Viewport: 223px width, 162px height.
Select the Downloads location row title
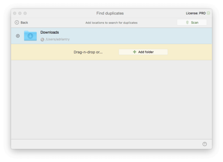[x=50, y=32]
